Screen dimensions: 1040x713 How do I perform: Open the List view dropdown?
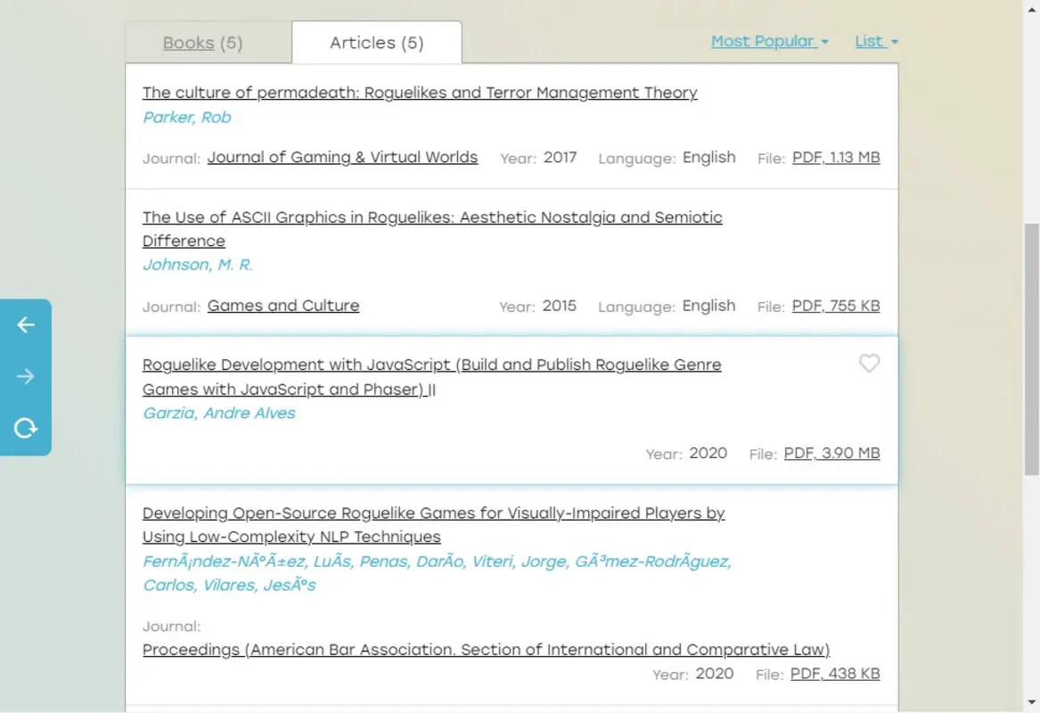pyautogui.click(x=876, y=41)
